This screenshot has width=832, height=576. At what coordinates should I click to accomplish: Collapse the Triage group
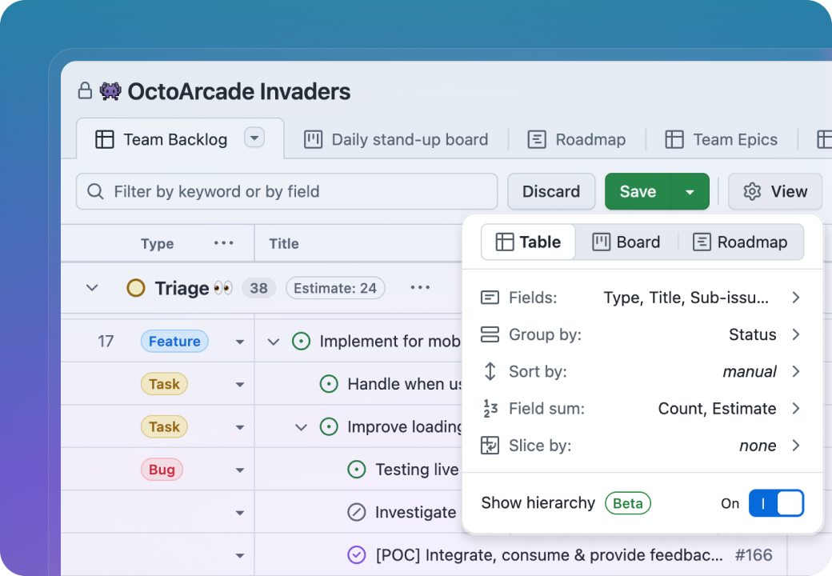92,288
